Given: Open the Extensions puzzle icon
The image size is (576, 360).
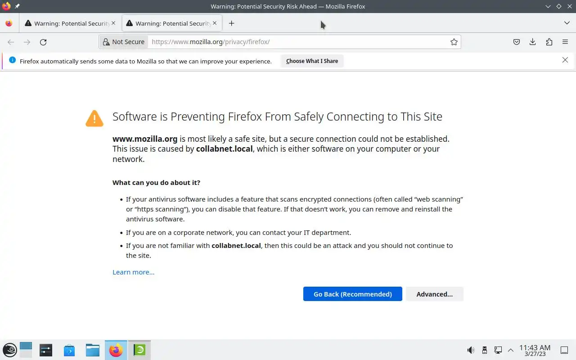Looking at the screenshot, I should pos(549,42).
